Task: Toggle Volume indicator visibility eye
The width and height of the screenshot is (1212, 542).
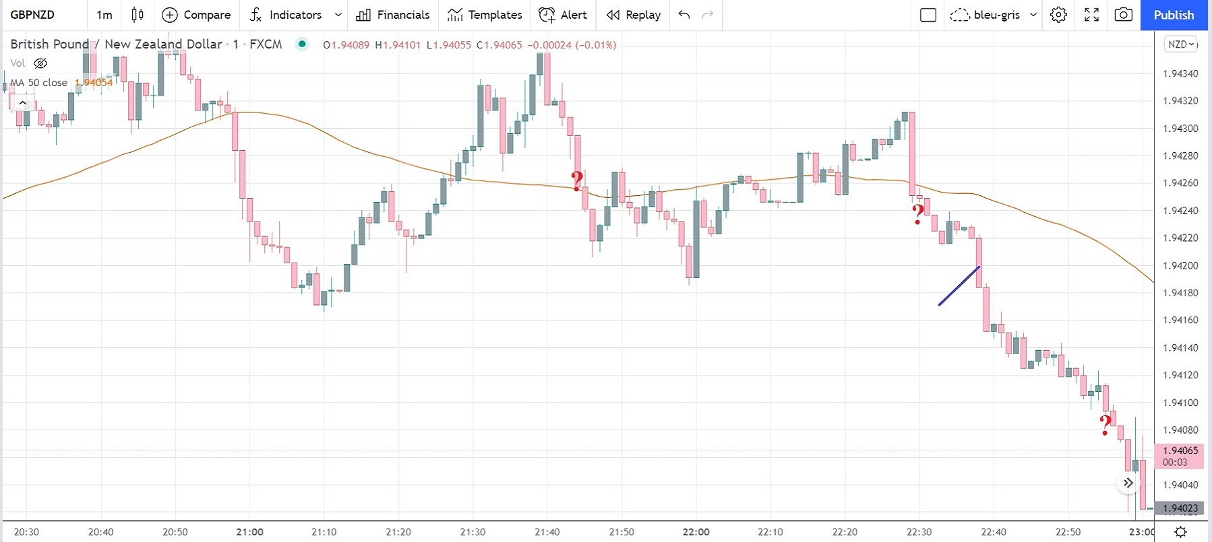Action: pos(40,63)
